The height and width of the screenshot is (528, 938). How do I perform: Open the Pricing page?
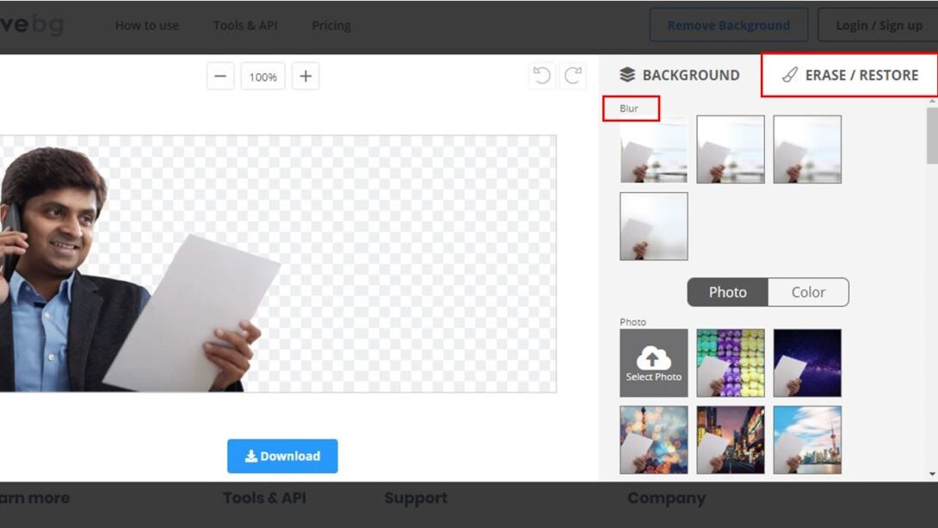[331, 25]
